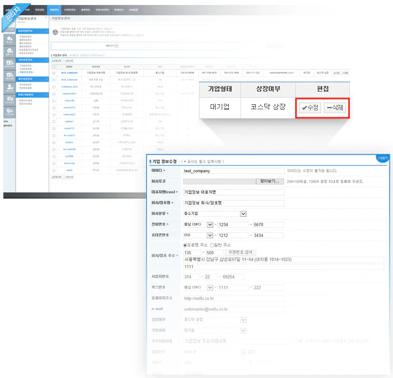This screenshot has width=393, height=378.
Task: Tick the select-all checkbox in the table header
Action: coord(54,66)
